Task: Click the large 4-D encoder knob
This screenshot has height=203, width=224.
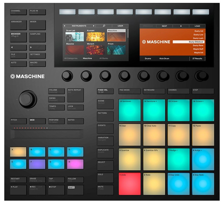Action: [x=28, y=99]
